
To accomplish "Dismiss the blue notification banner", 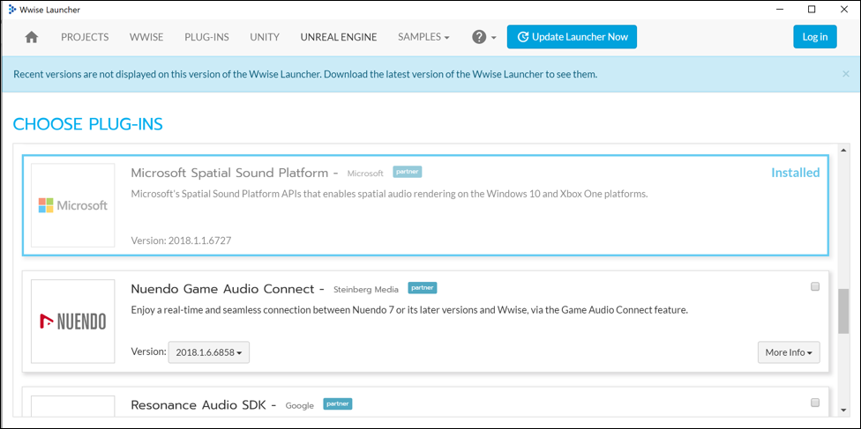I will [846, 74].
